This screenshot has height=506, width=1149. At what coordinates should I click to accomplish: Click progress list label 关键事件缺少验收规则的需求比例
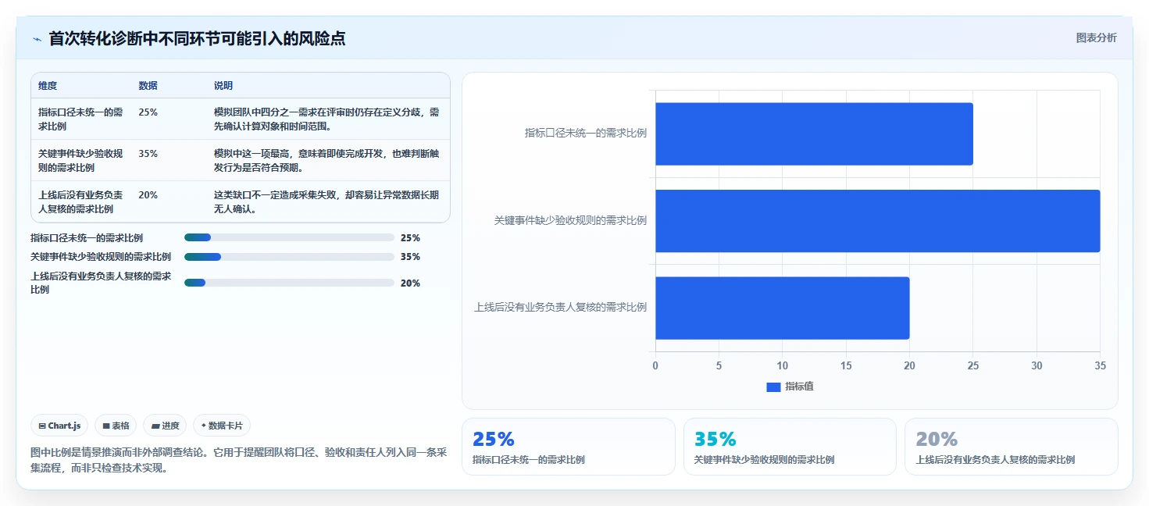[x=101, y=257]
